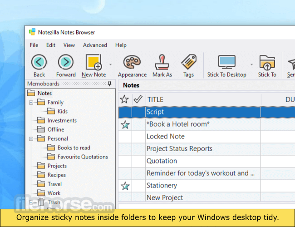Open the New Note dropdown arrow
Image resolution: width=295 pixels, height=227 pixels.
(x=110, y=64)
